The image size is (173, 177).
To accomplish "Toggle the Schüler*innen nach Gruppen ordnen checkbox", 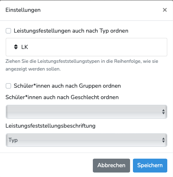I will [8, 86].
